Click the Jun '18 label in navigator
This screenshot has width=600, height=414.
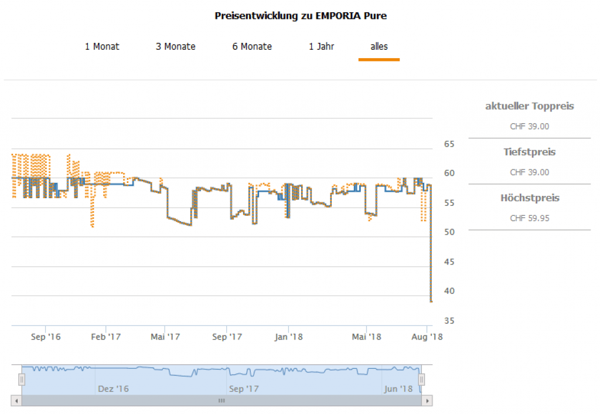coord(398,389)
